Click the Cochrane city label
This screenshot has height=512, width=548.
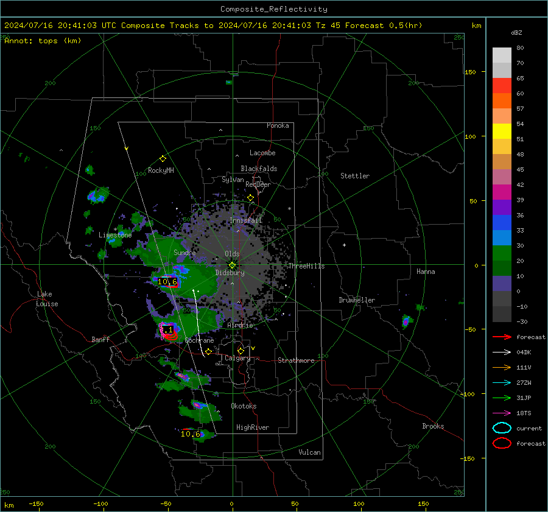pos(199,340)
